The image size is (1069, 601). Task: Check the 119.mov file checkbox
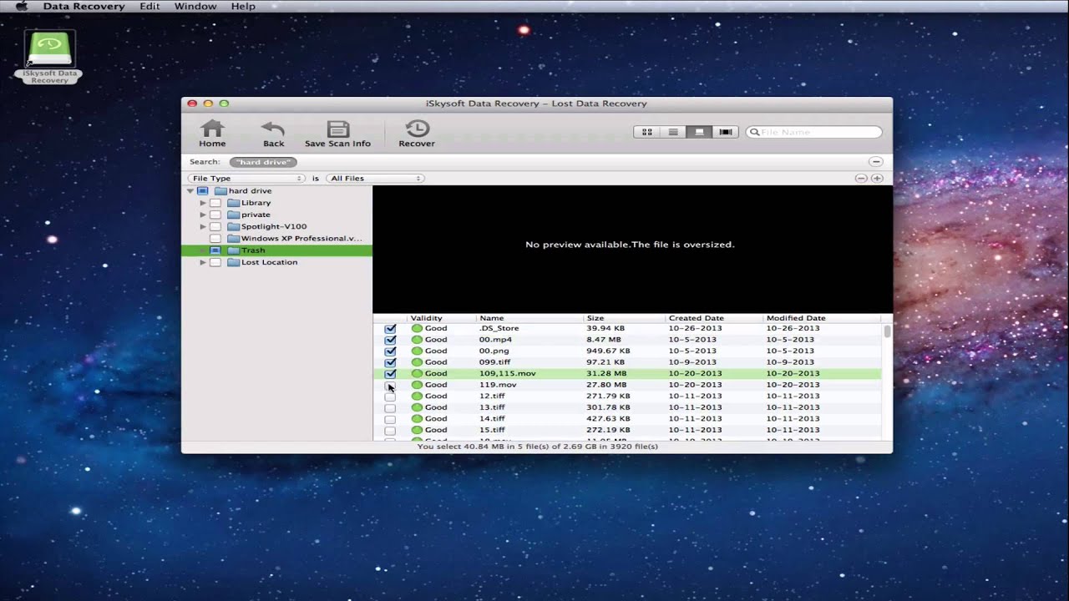[390, 386]
